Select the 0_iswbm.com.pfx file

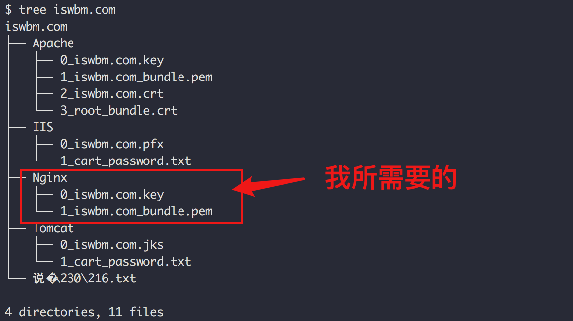click(112, 144)
